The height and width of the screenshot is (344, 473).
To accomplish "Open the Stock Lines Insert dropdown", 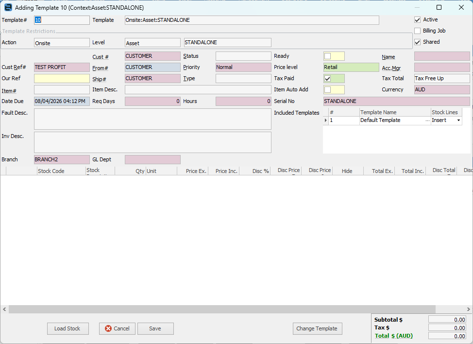I will coord(458,120).
